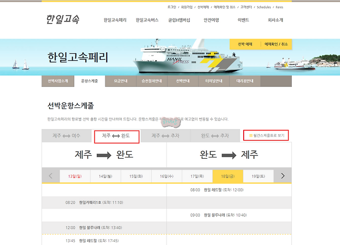Select date 13일(일)
Viewport: 340px width, 245px height.
coord(75,176)
